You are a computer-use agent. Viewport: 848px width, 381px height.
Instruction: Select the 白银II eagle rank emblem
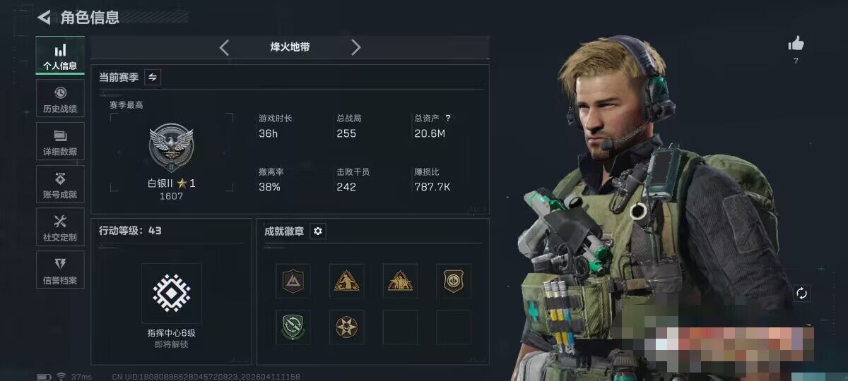coord(171,147)
